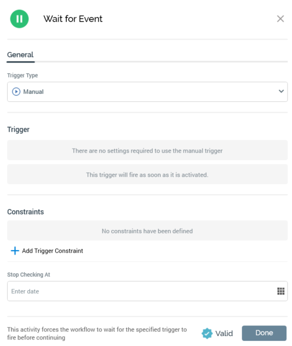Screen dimensions: 292x346
Task: Click the Valid checkmark badge icon
Action: coord(207,333)
